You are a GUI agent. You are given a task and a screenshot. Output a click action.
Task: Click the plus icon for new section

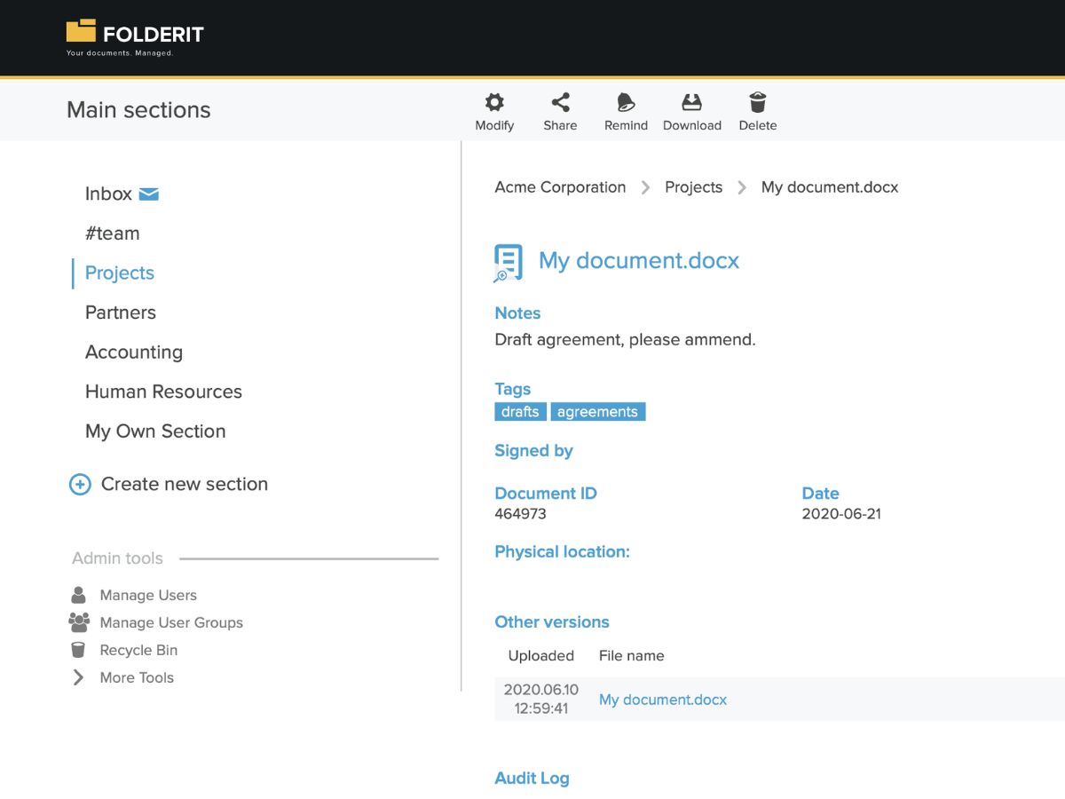coord(80,485)
